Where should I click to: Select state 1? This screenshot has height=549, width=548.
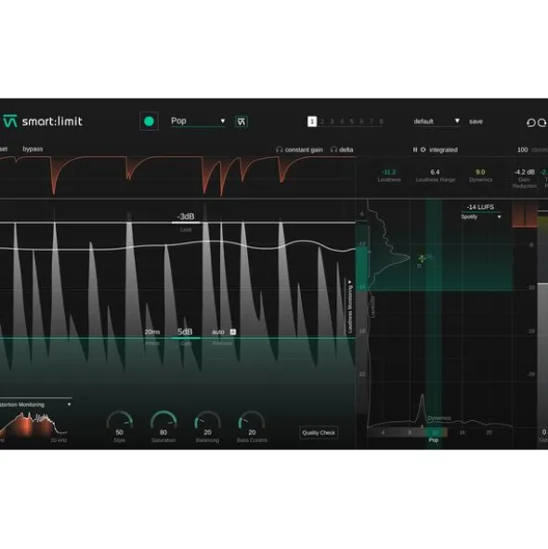tap(312, 122)
